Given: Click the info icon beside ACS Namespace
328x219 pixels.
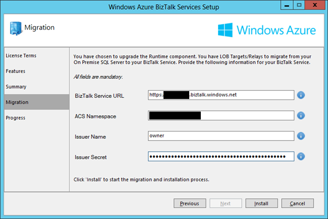Looking at the screenshot, I should (301, 115).
